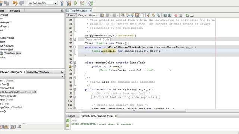239x134 pixels.
Task: Click the Profile Project clock icon
Action: pos(91,3)
